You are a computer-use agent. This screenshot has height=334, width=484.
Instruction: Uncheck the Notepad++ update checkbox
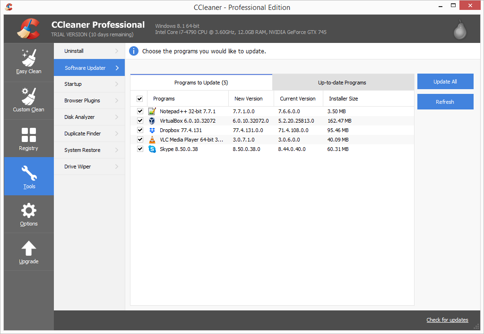coord(140,111)
